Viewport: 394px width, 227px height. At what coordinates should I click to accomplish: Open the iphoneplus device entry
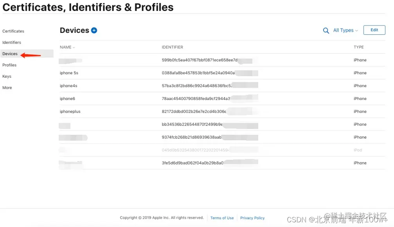[x=222, y=111]
